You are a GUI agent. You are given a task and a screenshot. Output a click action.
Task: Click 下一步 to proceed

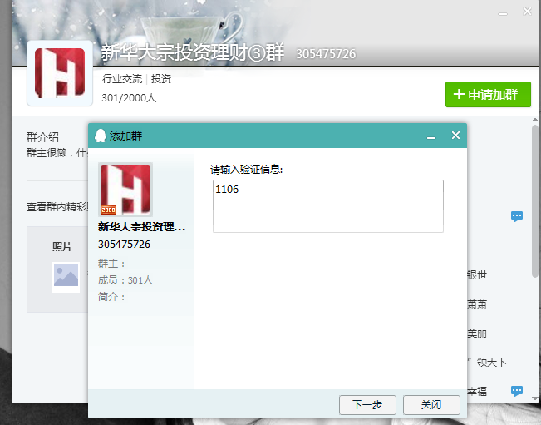(367, 405)
